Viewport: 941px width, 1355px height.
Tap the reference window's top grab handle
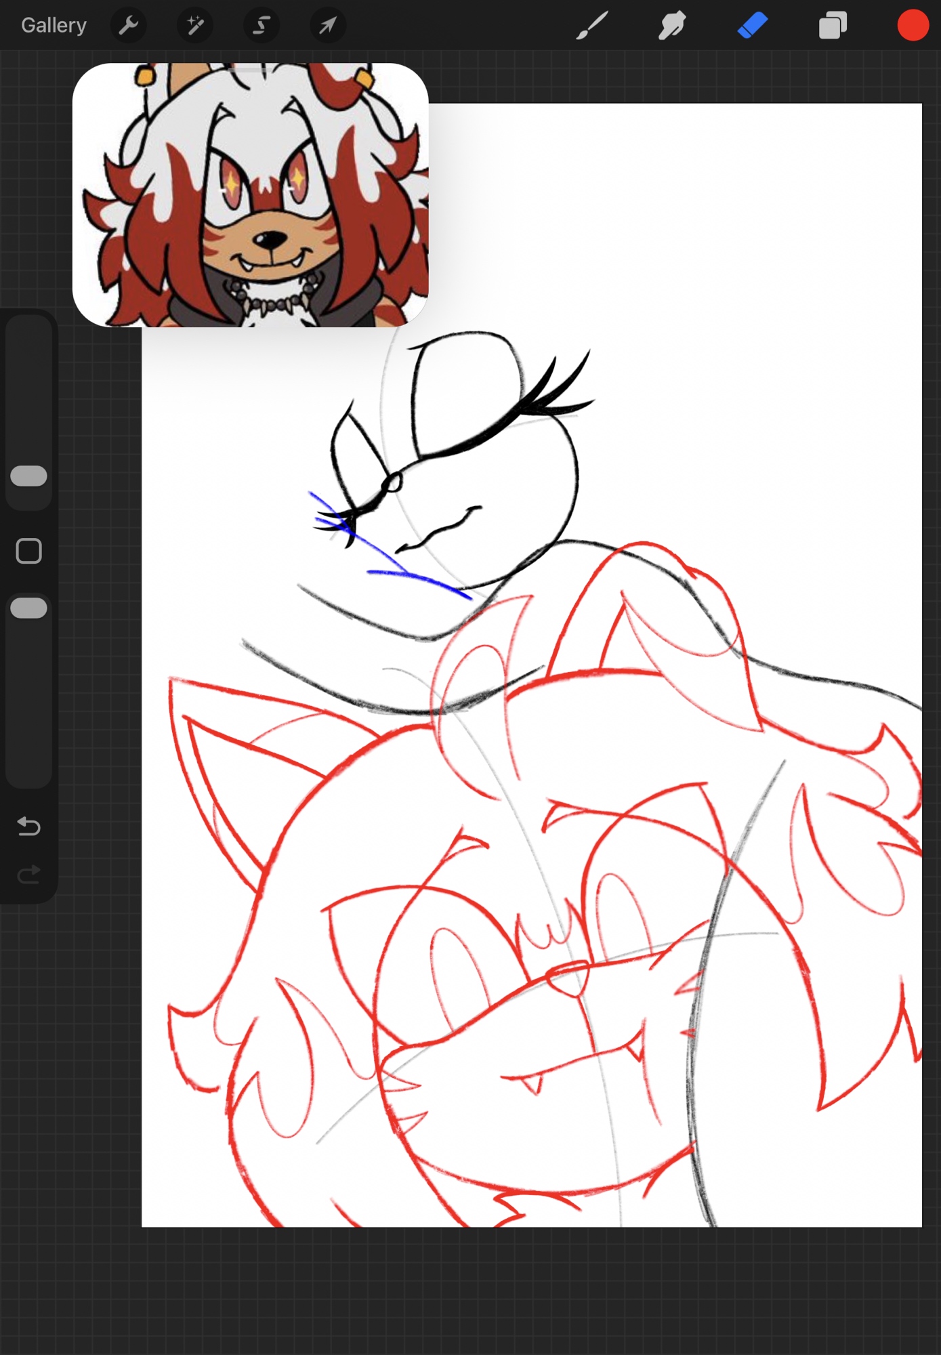tap(250, 69)
